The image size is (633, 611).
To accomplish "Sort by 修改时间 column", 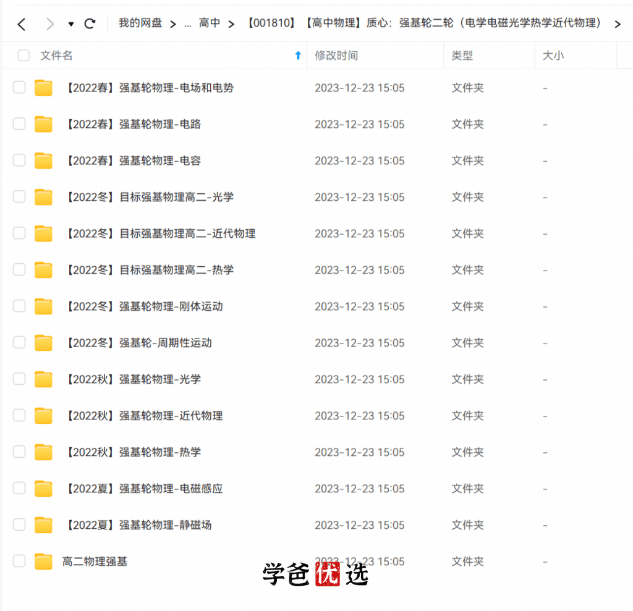I will click(337, 55).
